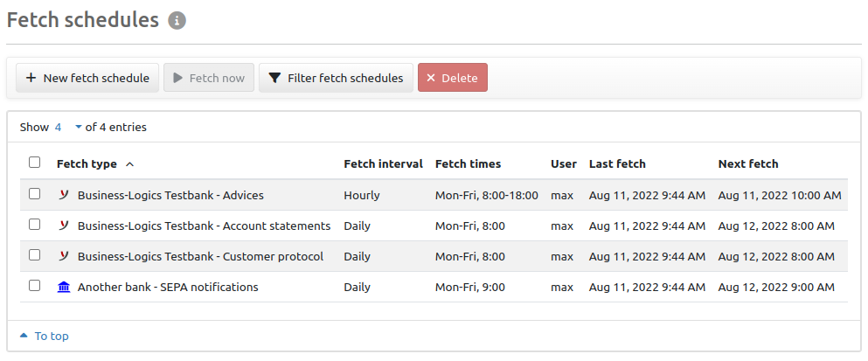Click the logo icon of the Advices row

(63, 195)
